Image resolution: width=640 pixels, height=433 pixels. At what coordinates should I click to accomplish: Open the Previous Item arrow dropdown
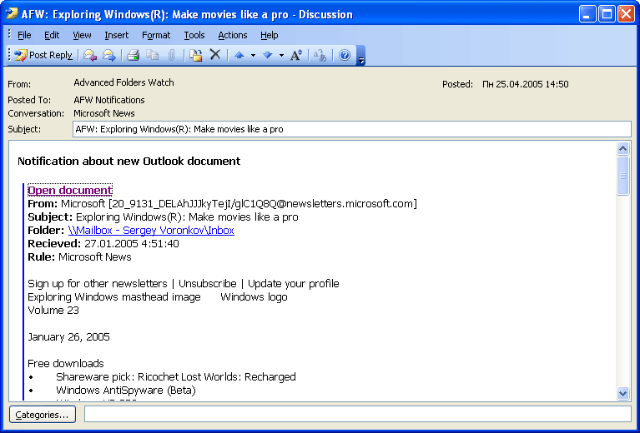pyautogui.click(x=253, y=55)
